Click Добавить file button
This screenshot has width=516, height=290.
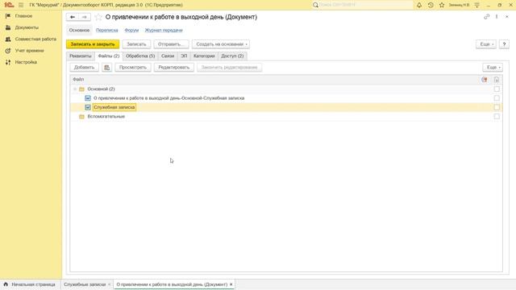(x=84, y=68)
